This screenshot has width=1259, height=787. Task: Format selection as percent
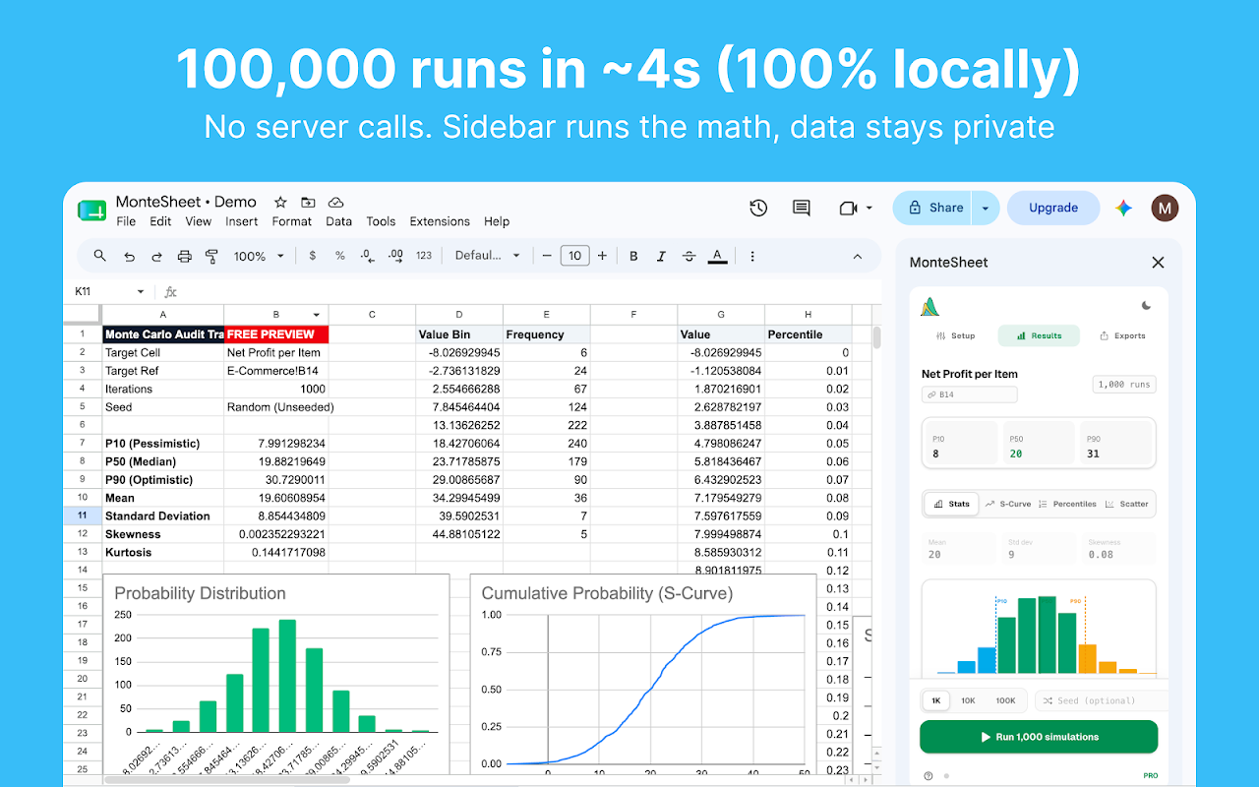click(x=340, y=256)
